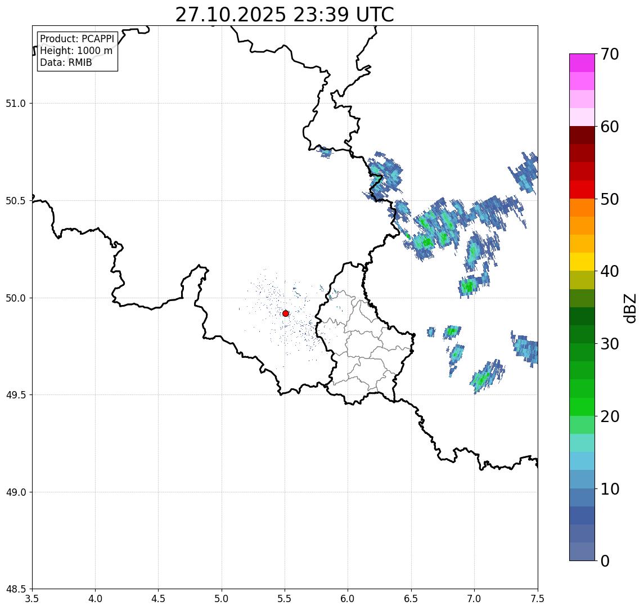Click the longitude axis label "4.5"
Screen dimensions: 644x610
159,599
